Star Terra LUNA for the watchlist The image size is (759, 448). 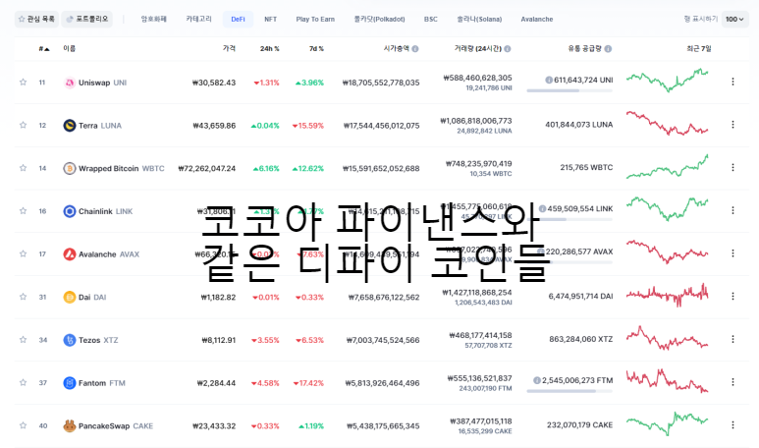click(23, 125)
